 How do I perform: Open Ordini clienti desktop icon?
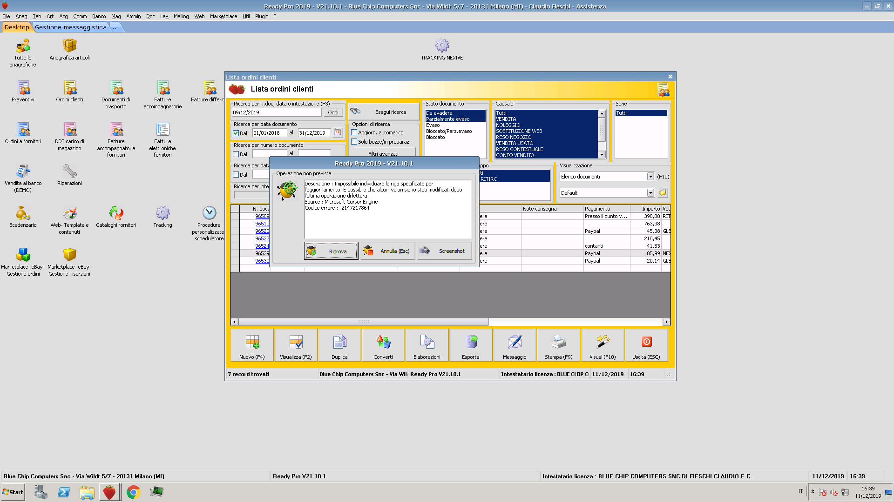click(69, 91)
